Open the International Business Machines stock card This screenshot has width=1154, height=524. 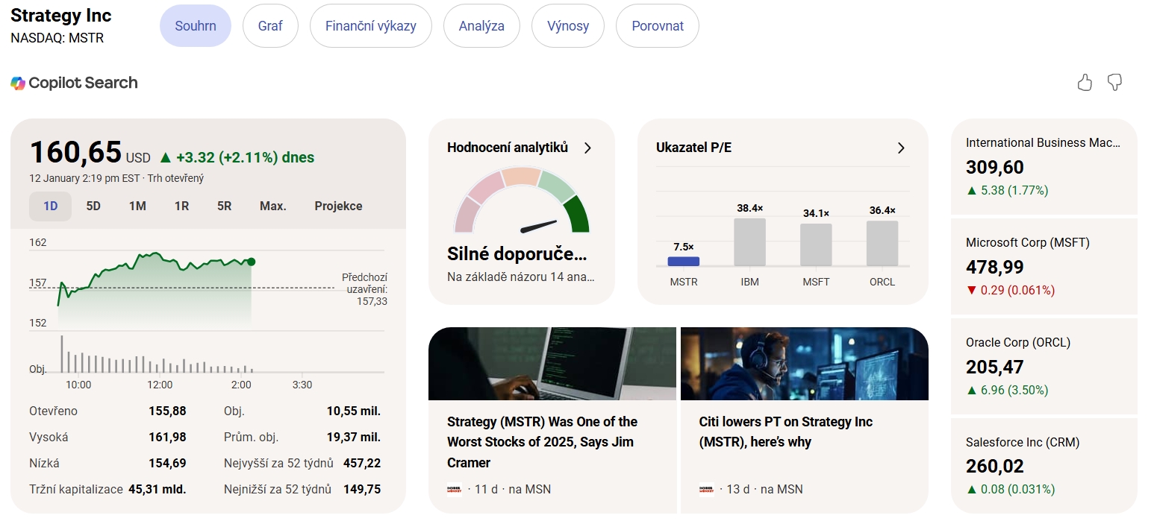tap(1044, 166)
